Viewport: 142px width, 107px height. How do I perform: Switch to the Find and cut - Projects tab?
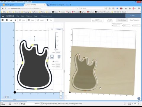57,5
